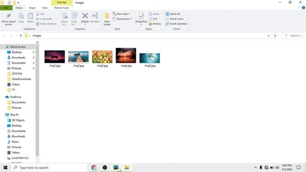Click the Search Images field

pos(292,36)
